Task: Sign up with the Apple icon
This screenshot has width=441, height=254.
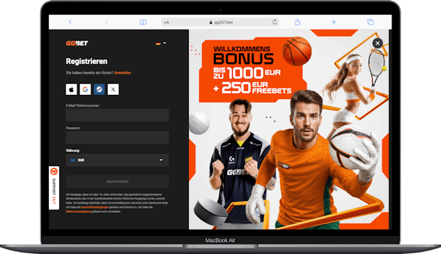Action: tap(72, 89)
